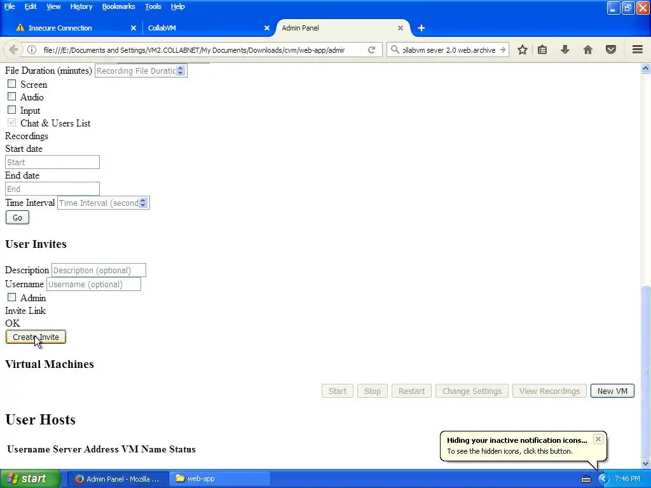Open the View menu
Screen dimensions: 651x488
tap(53, 6)
